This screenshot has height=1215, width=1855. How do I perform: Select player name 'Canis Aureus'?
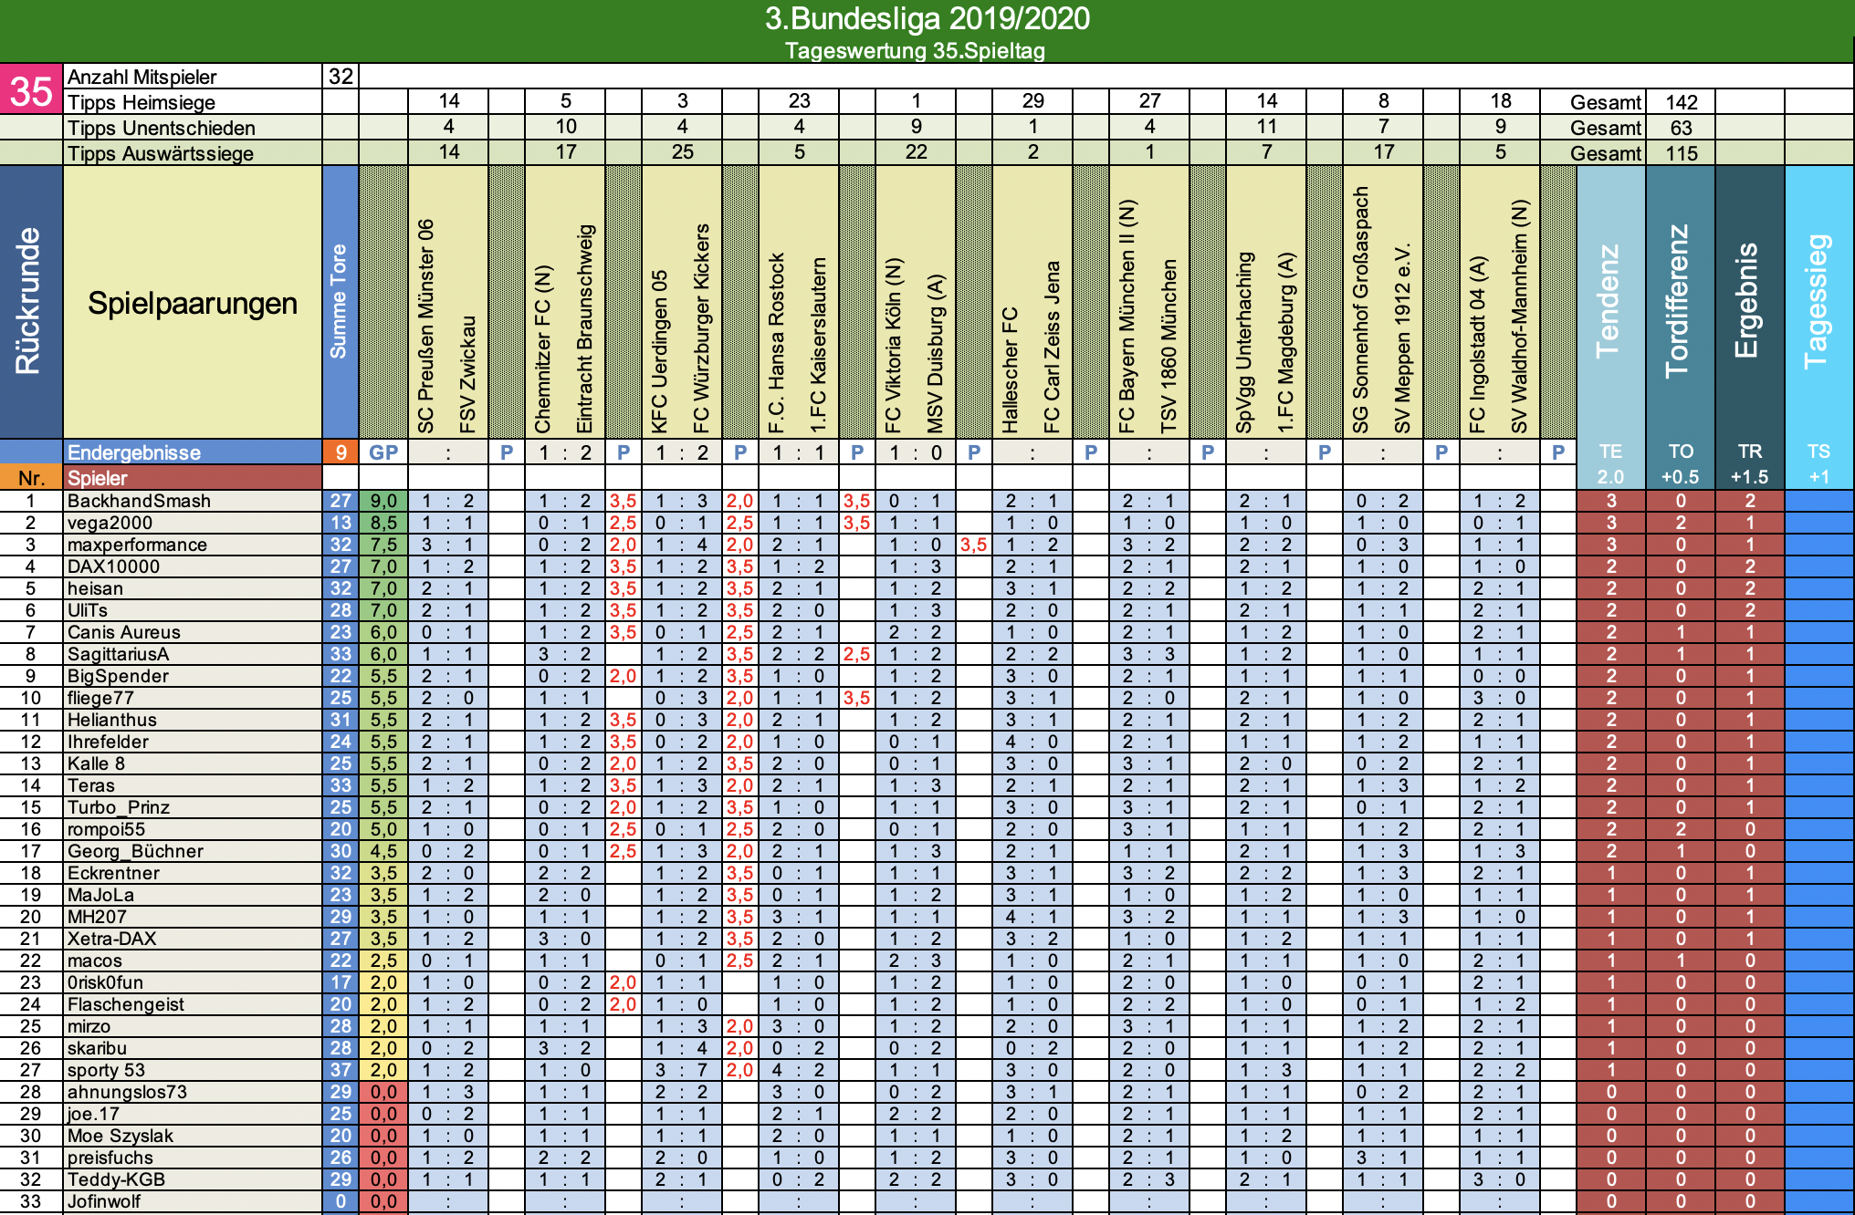tap(123, 632)
